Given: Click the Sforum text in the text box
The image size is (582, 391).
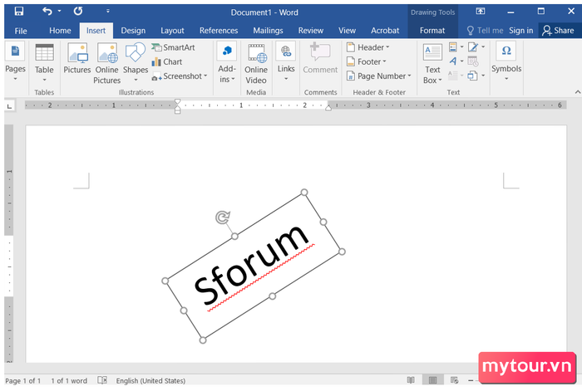Looking at the screenshot, I should [x=251, y=265].
